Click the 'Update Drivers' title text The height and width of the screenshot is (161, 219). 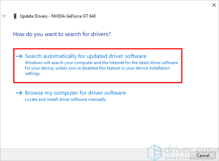click(35, 16)
